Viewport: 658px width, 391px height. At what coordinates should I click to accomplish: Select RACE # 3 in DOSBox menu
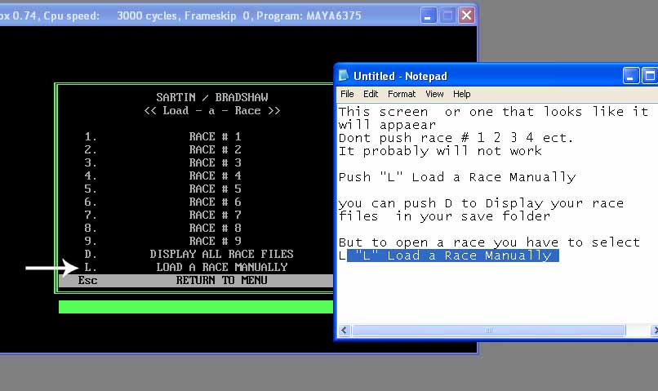coord(215,162)
